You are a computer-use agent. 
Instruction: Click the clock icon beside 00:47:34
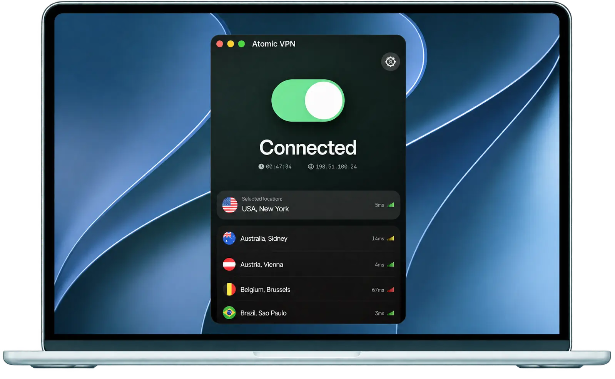[x=261, y=167]
